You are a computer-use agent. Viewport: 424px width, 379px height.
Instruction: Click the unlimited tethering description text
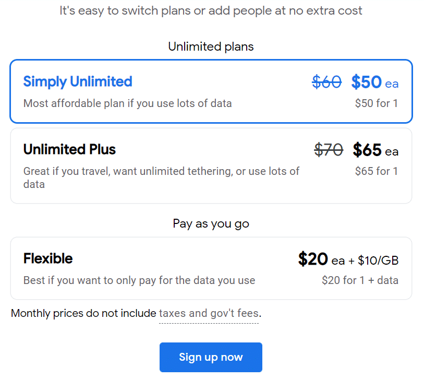(x=161, y=178)
